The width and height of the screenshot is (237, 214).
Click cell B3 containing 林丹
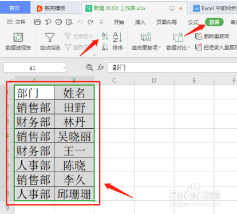tap(74, 122)
